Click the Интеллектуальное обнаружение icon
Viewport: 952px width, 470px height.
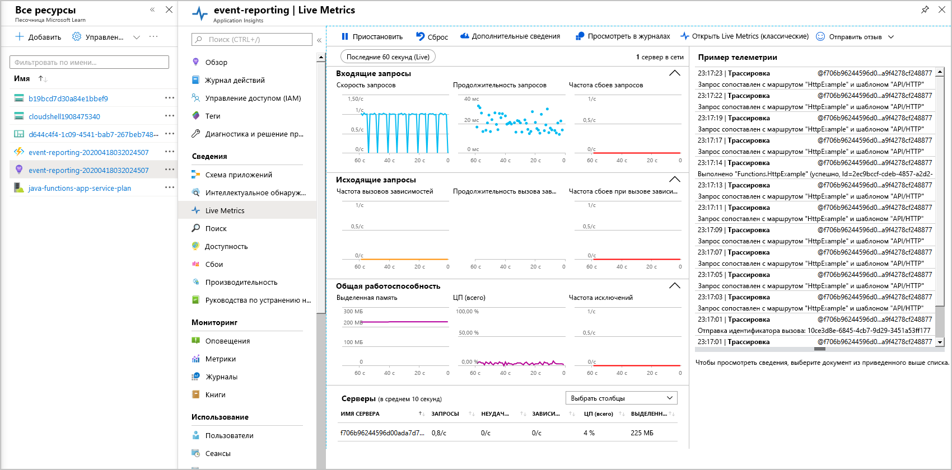pos(195,192)
